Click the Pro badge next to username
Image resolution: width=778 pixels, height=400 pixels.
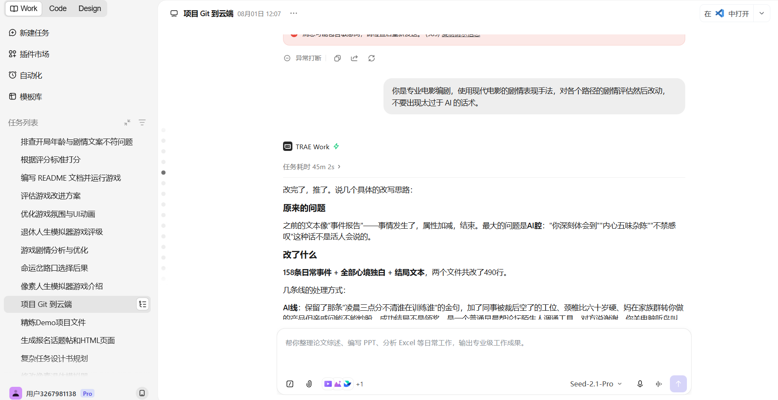pos(88,394)
